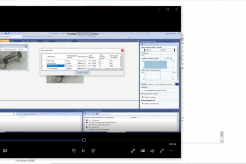This screenshot has height=164, width=246.
Task: Click Live Share in Visual Studio toolbar
Action: coord(170,33)
